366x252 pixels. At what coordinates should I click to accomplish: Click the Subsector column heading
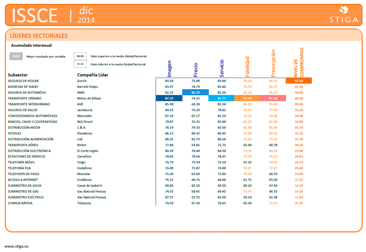(18, 75)
